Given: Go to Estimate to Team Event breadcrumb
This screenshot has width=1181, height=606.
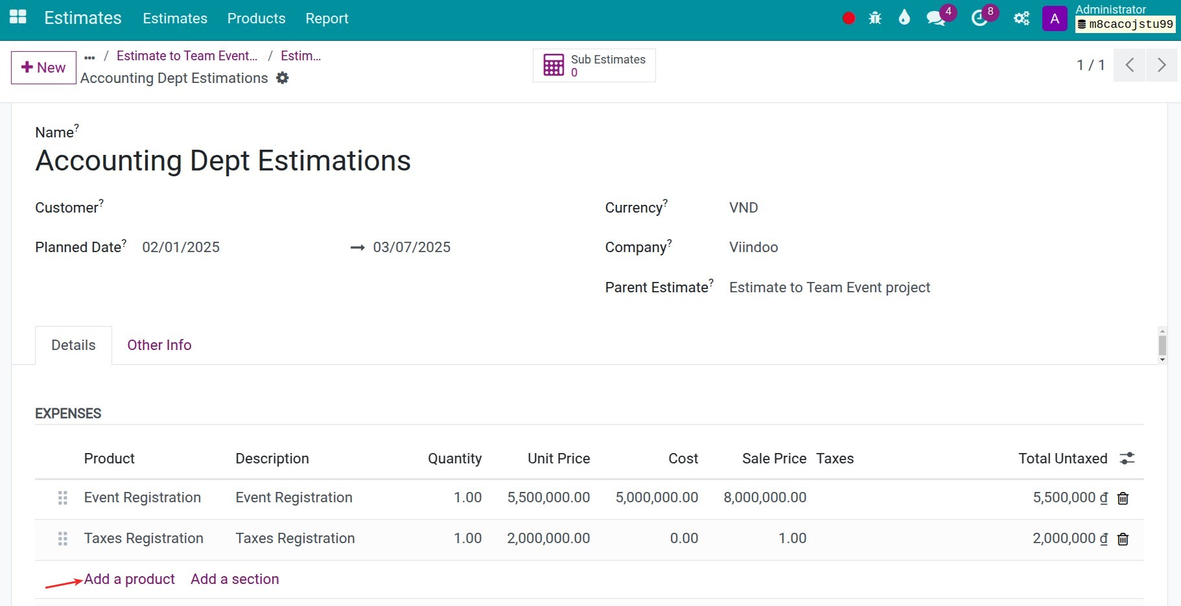Looking at the screenshot, I should click(x=187, y=56).
